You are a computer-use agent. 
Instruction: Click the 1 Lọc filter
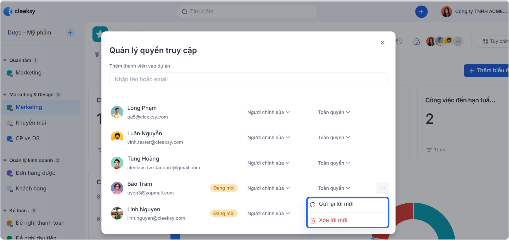tap(436, 150)
